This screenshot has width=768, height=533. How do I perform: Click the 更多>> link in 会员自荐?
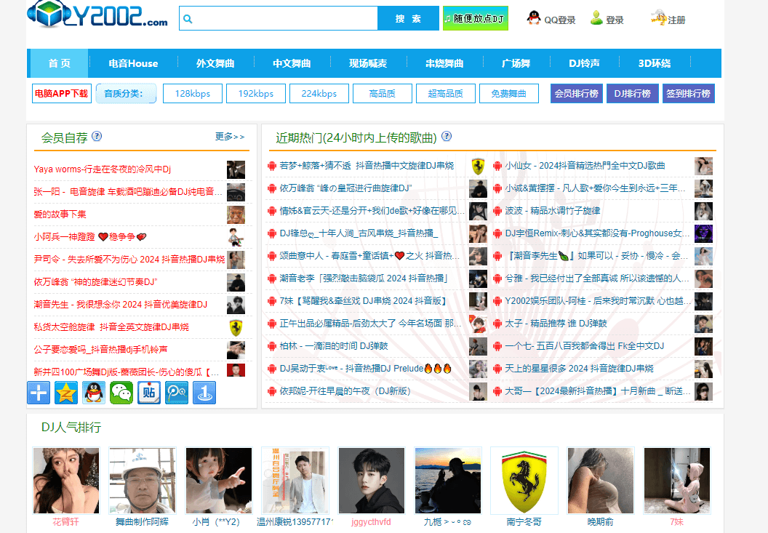230,137
